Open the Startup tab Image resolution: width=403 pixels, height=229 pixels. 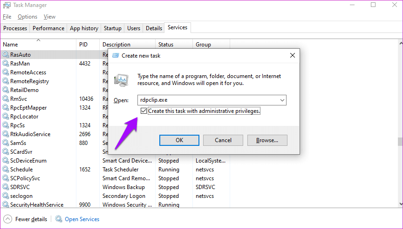[112, 28]
